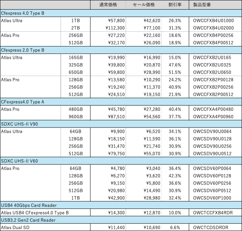Image resolution: width=242 pixels, height=231 pixels.
Task: Click model number OWCCFXB4P00512
Action: [x=213, y=43]
